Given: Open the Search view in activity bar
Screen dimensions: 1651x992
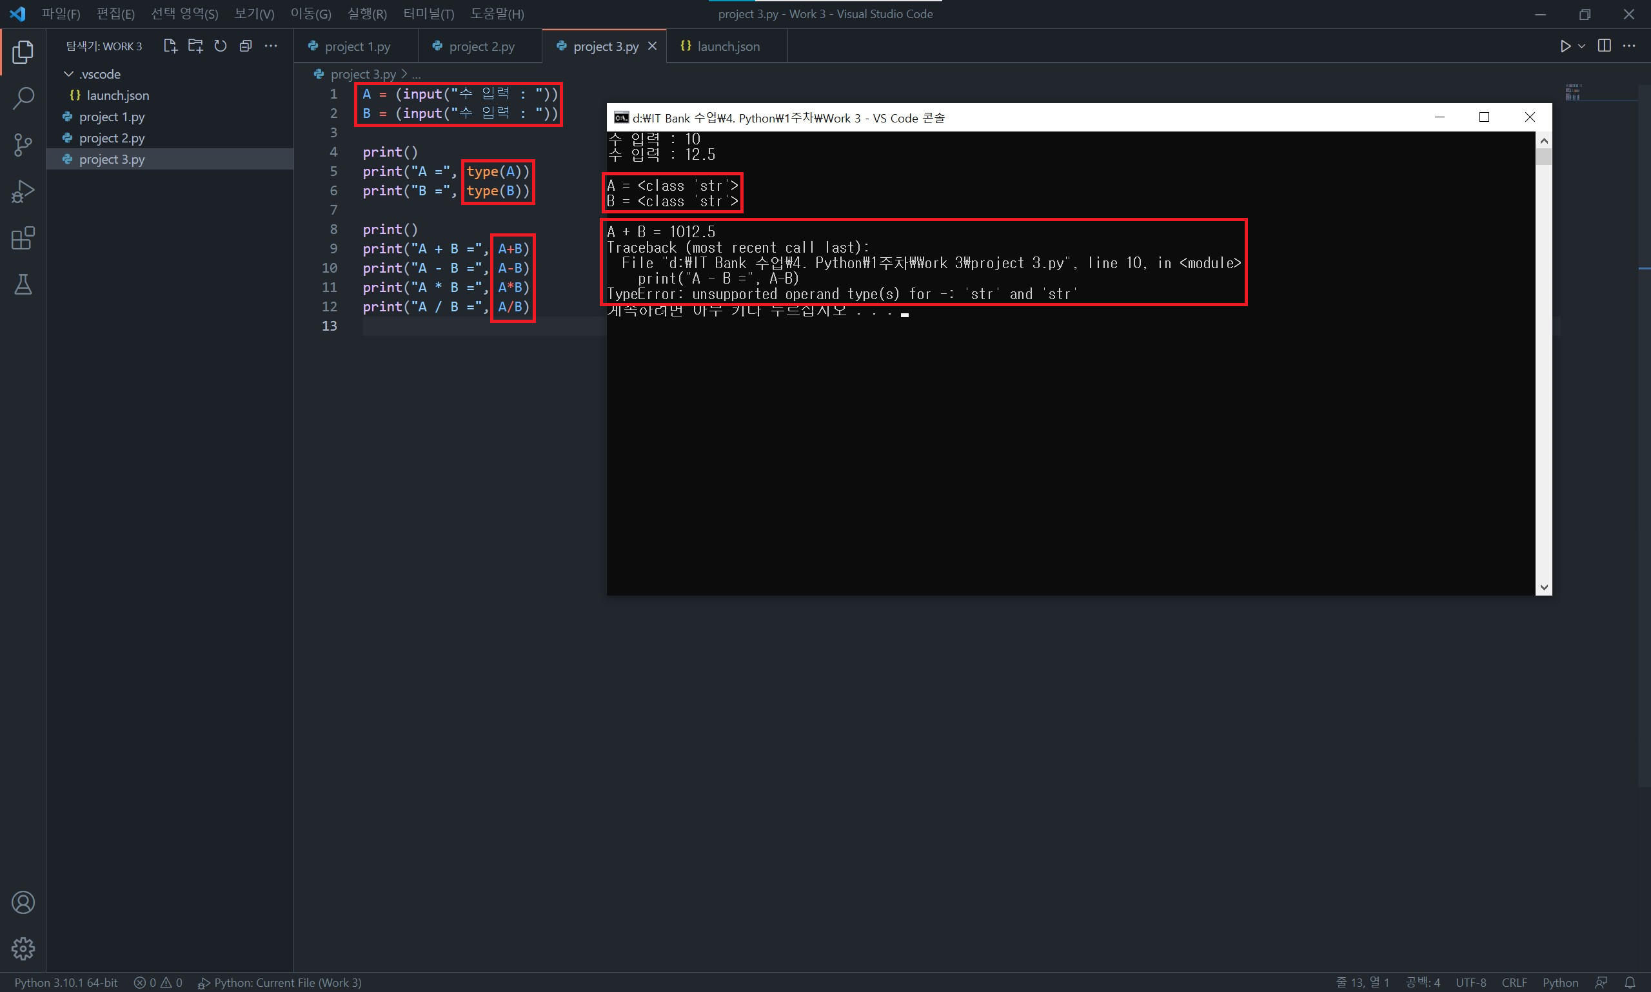Looking at the screenshot, I should (x=23, y=98).
